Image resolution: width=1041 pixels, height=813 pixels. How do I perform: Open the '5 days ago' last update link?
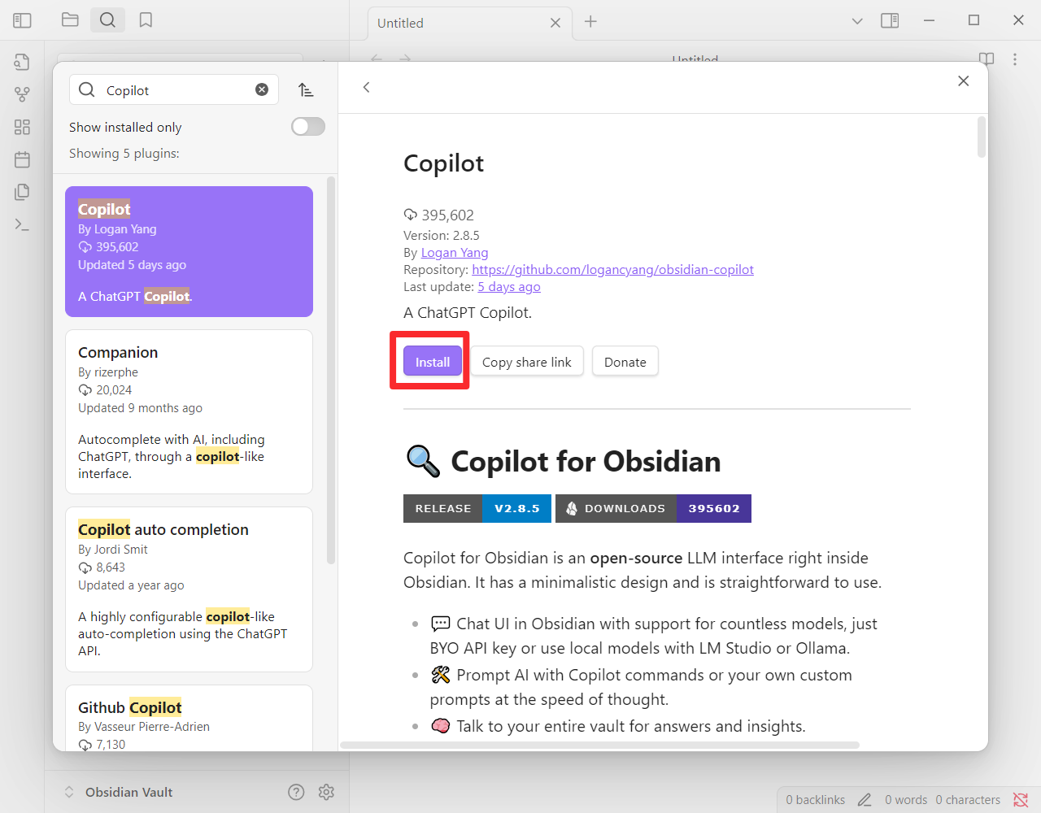[x=509, y=286]
